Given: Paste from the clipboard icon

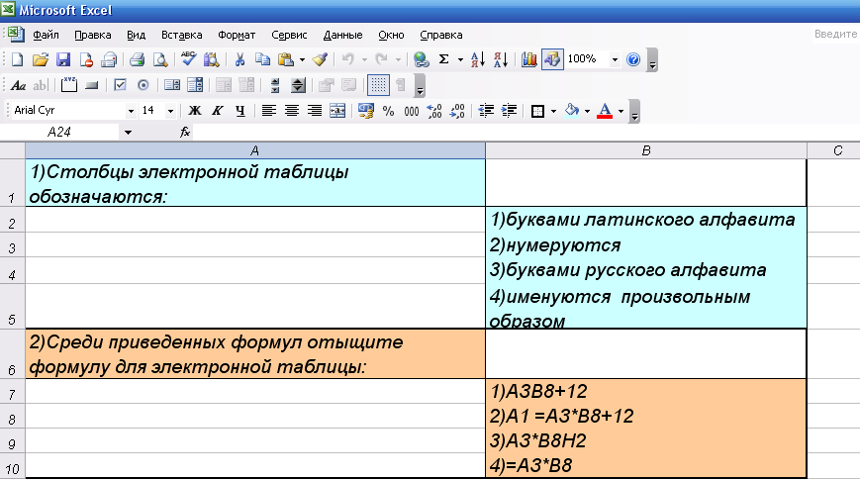Looking at the screenshot, I should [286, 59].
